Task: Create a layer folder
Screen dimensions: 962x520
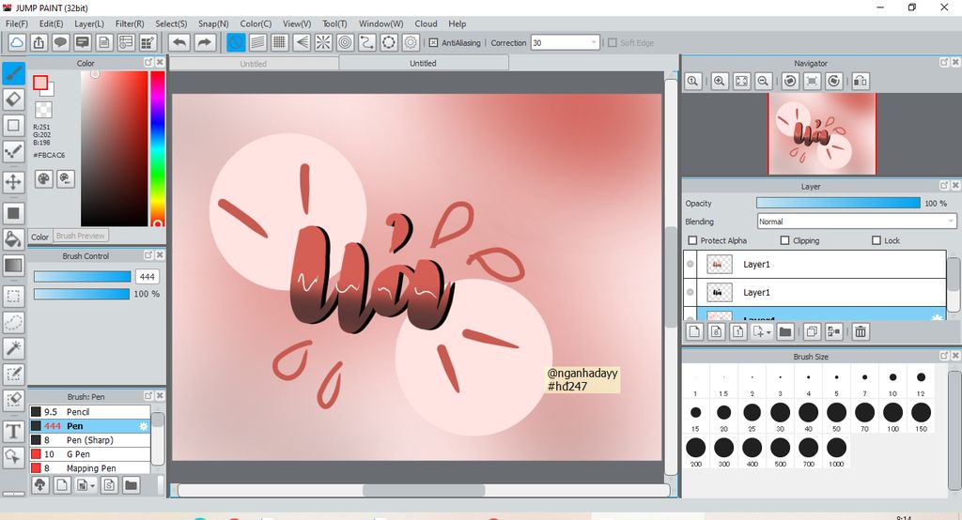Action: tap(785, 331)
